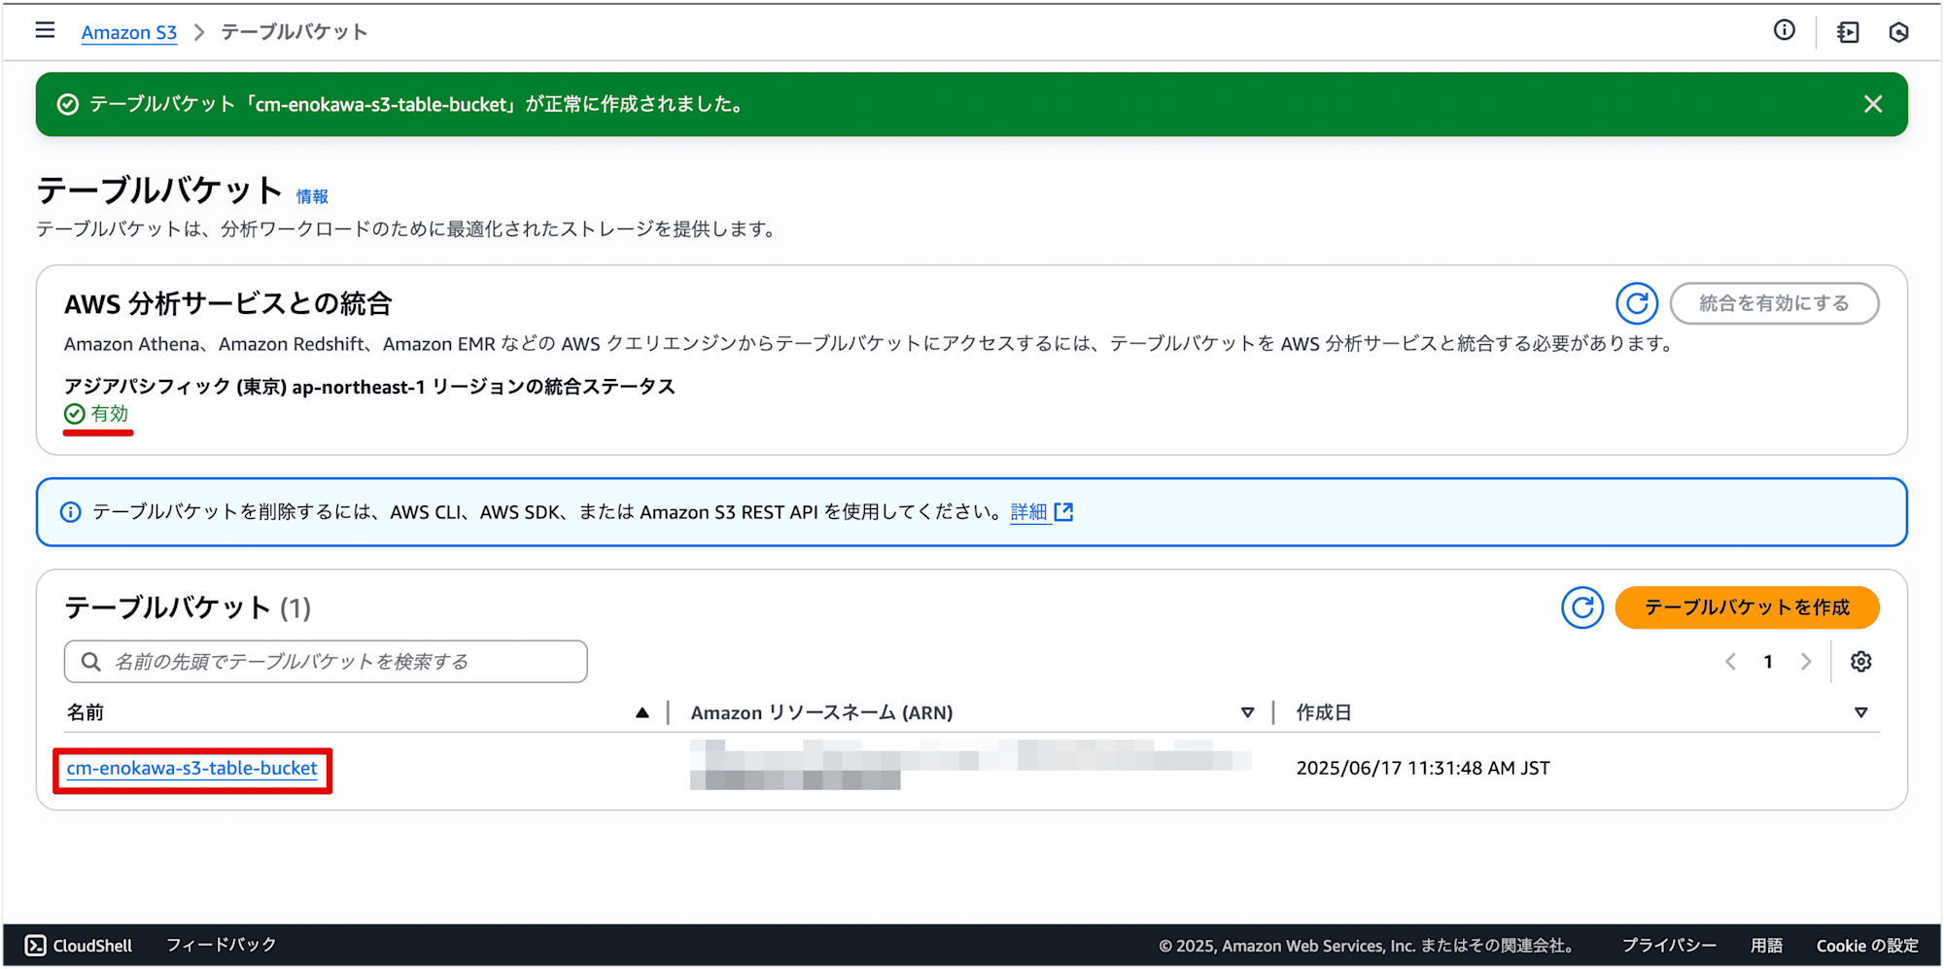Open the hamburger navigation menu

pos(45,31)
